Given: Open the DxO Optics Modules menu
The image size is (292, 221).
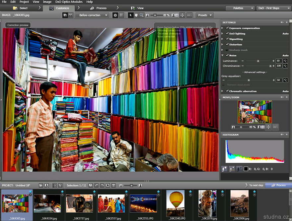Looking at the screenshot, I should (69, 2).
